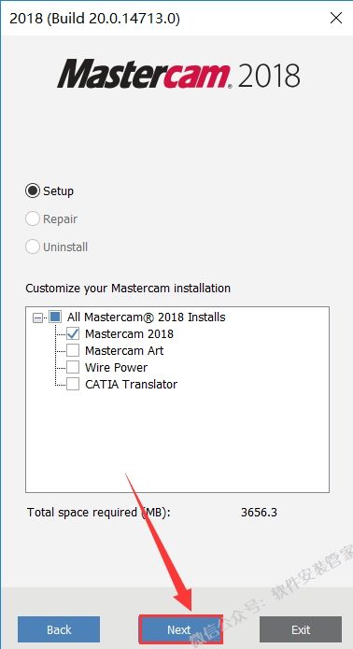Quit the installer via Exit button
This screenshot has width=353, height=649.
point(301,629)
